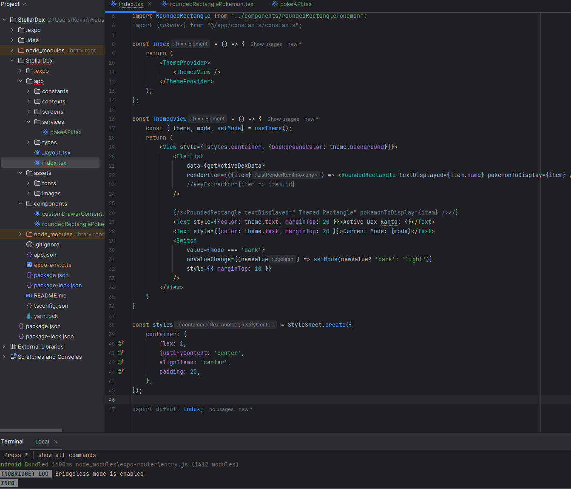Click React icon next to pokeAPI.tsx in tree
571x489 pixels.
[45, 132]
